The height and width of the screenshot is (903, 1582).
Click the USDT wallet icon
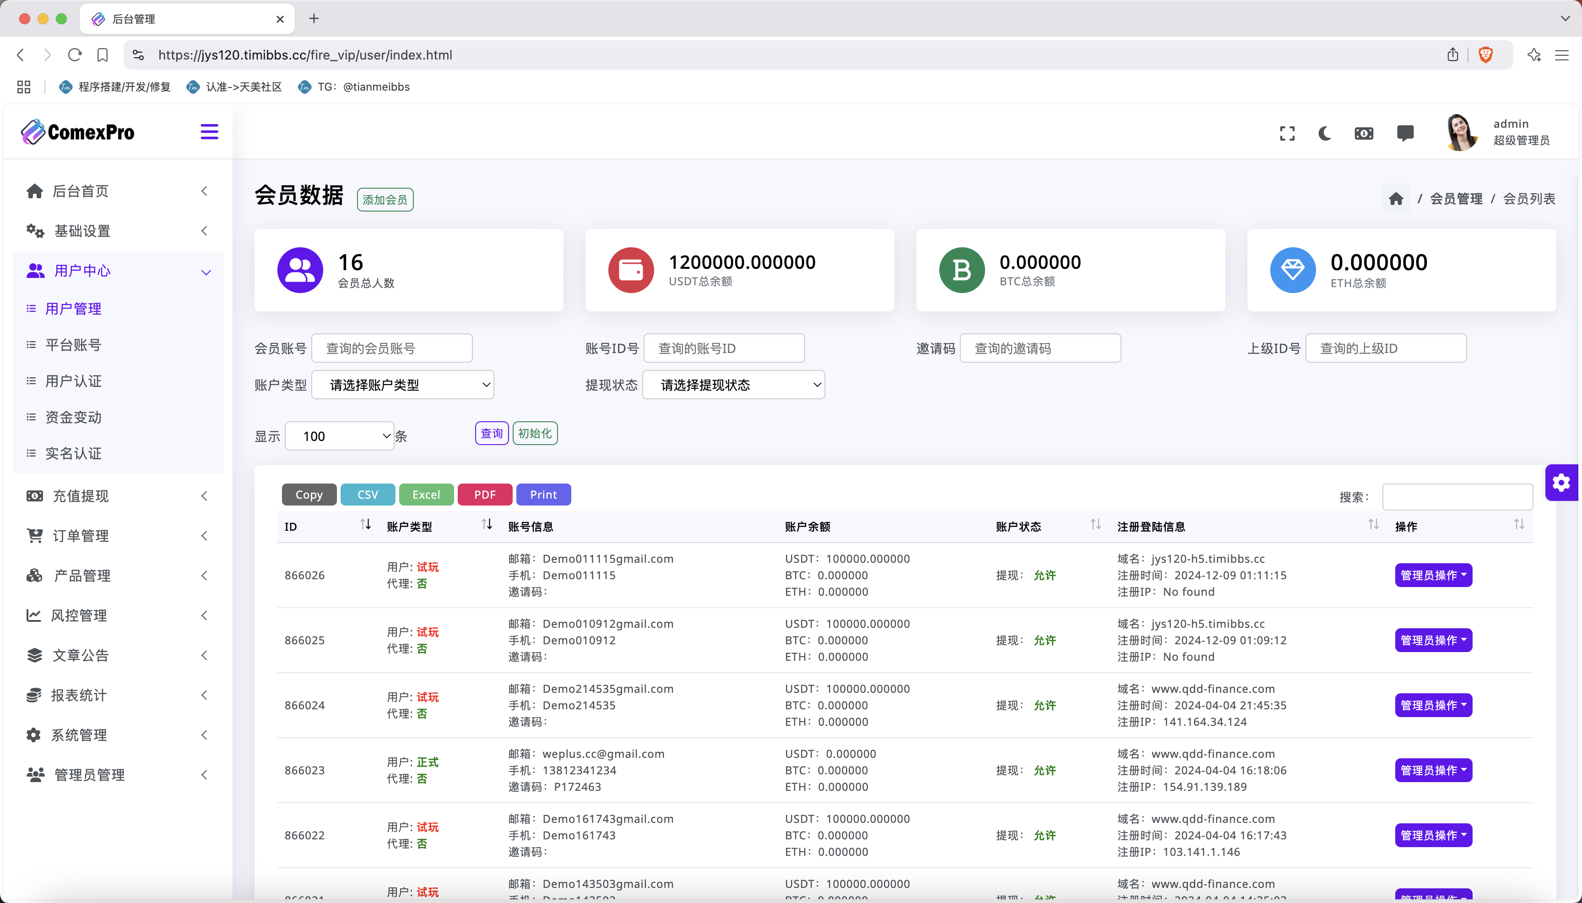(631, 271)
